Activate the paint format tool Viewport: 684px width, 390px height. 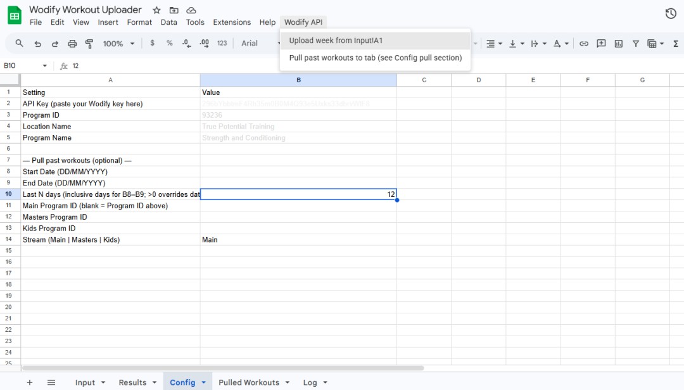pyautogui.click(x=89, y=43)
